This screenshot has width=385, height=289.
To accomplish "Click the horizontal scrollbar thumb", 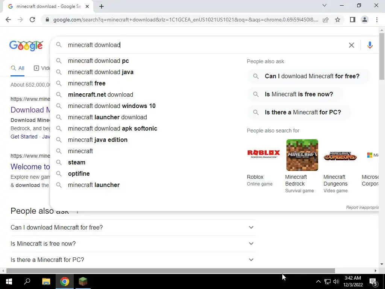I will click(x=170, y=271).
